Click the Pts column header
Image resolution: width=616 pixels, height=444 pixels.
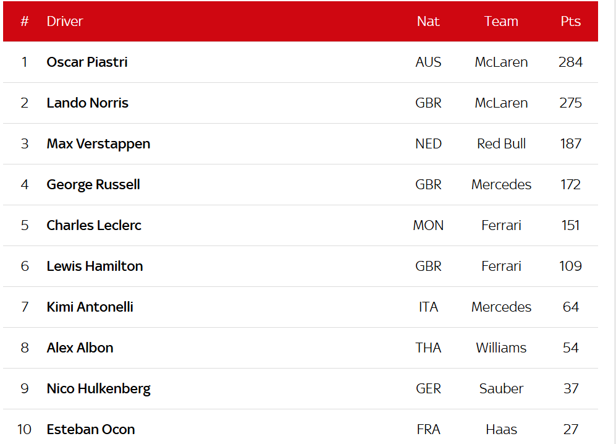pyautogui.click(x=570, y=21)
